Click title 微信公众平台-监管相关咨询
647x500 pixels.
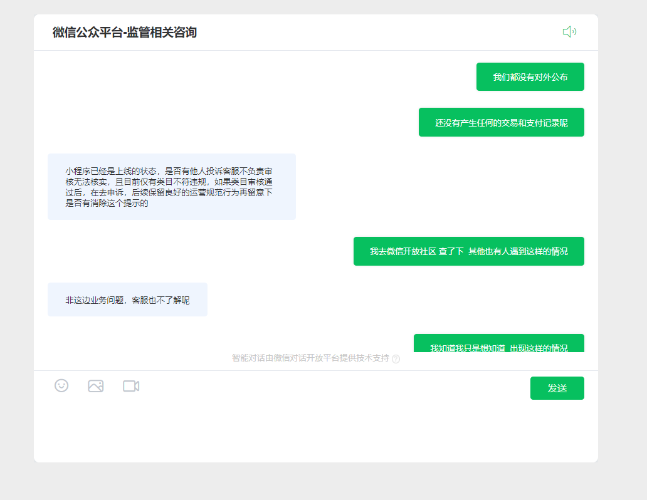(x=125, y=32)
